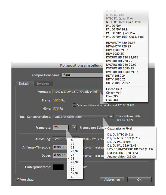
Task: Click the orange Breite value 1050
Action: (x=57, y=100)
